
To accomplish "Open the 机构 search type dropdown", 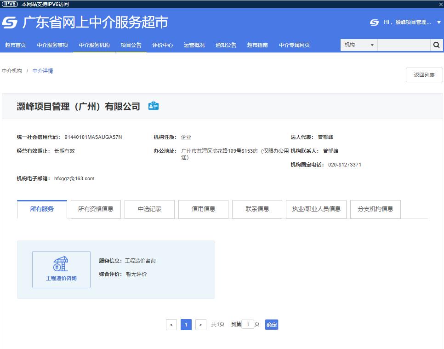I will [359, 45].
